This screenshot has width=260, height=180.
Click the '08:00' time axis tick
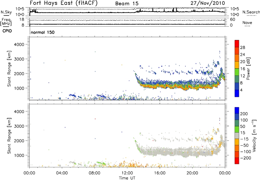point(95,173)
